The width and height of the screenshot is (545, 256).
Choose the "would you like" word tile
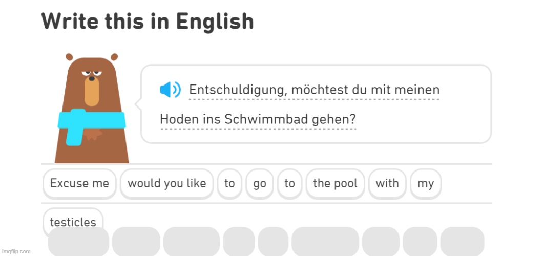click(166, 183)
